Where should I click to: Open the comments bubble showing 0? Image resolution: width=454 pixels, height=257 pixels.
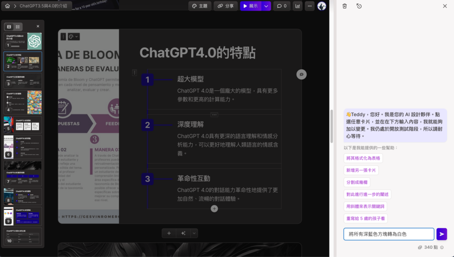click(x=282, y=6)
